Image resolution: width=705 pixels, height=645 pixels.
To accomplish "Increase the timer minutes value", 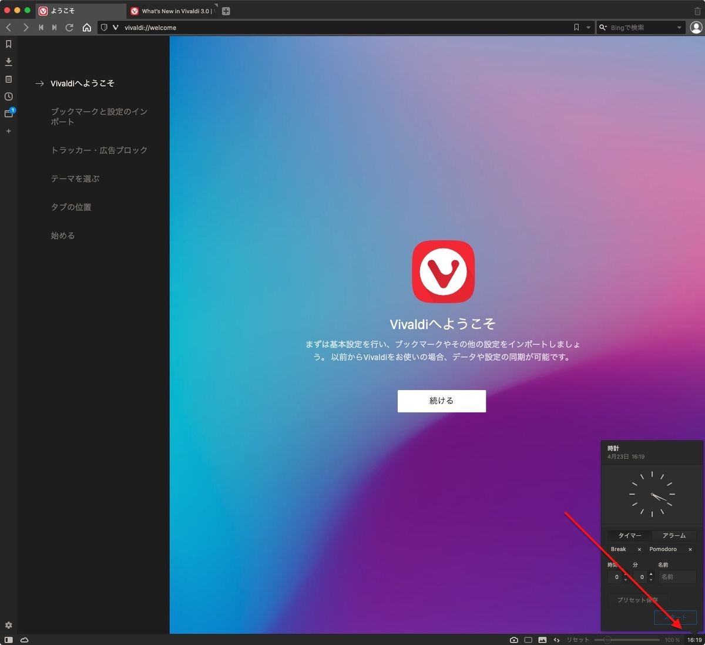I will click(x=651, y=574).
